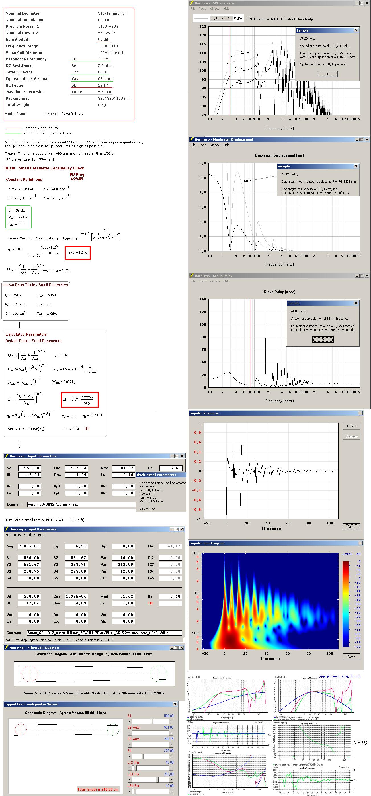This screenshot has width=371, height=796.
Task: Click the Fta field showing -1,12
Action: click(x=171, y=546)
